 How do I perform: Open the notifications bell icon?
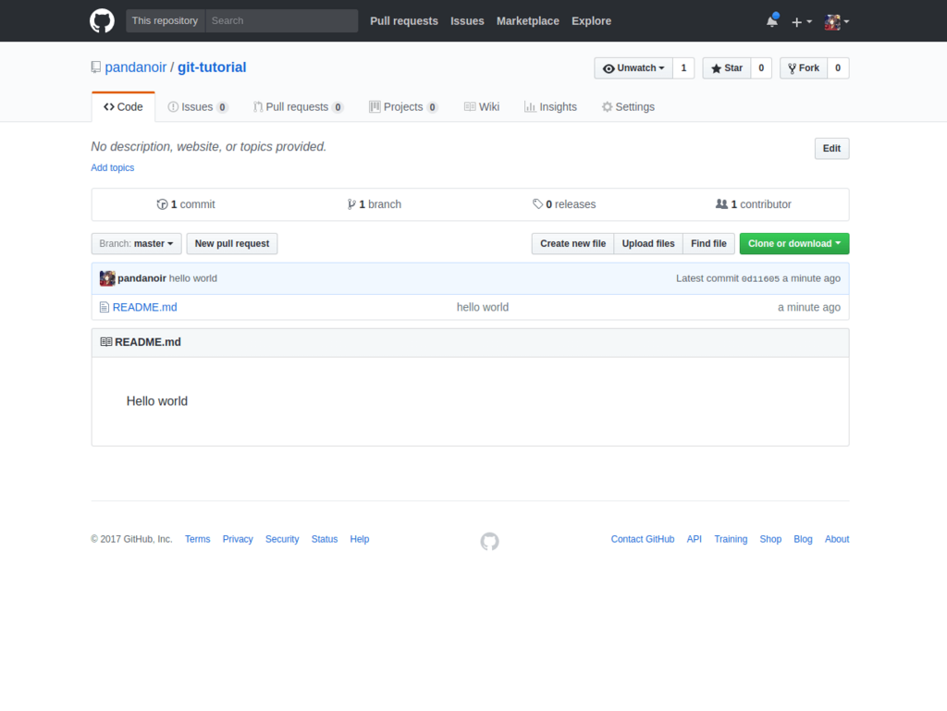coord(772,21)
